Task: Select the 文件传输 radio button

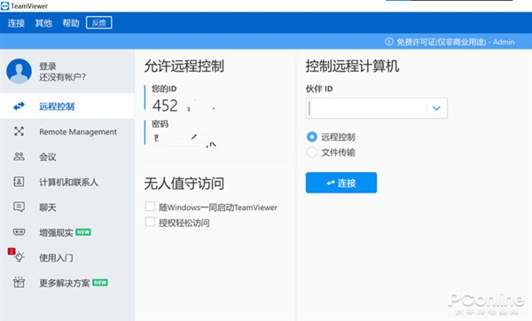Action: point(312,152)
